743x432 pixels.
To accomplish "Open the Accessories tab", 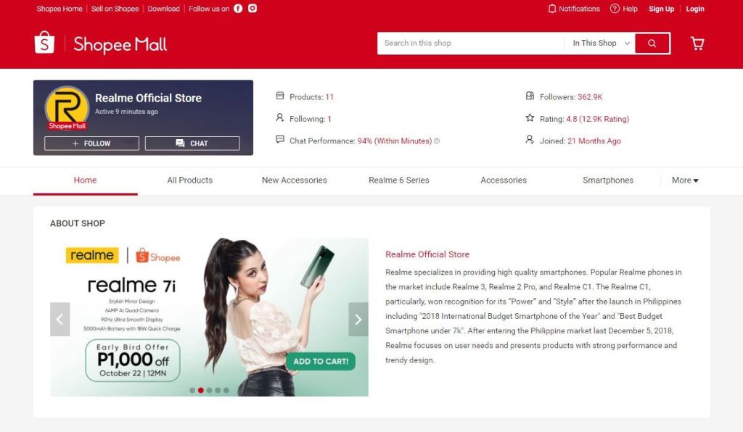I will (504, 180).
